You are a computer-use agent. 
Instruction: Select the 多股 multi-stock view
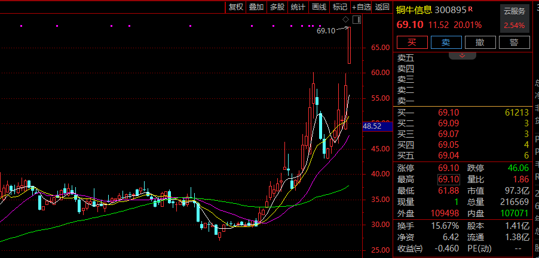277,7
